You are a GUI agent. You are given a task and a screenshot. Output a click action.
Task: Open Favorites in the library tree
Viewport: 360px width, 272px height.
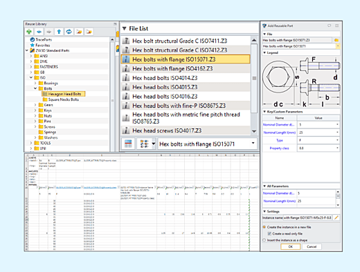click(x=43, y=45)
